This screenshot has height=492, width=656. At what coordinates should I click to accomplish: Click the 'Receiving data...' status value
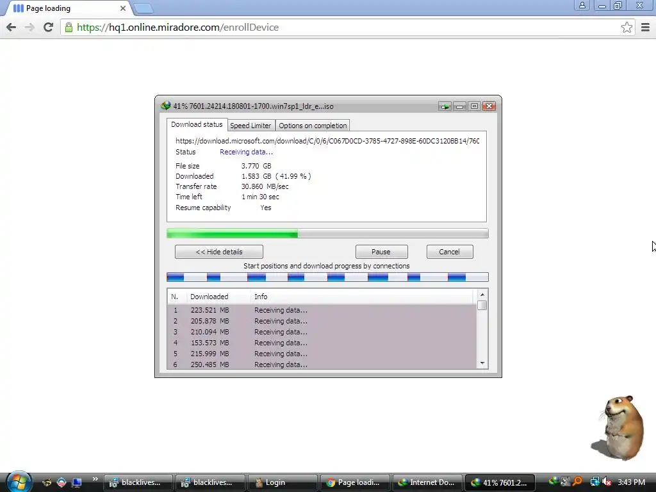(x=246, y=152)
